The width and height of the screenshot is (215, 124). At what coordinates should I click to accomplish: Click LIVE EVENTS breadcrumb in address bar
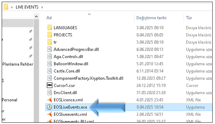coord(27,7)
